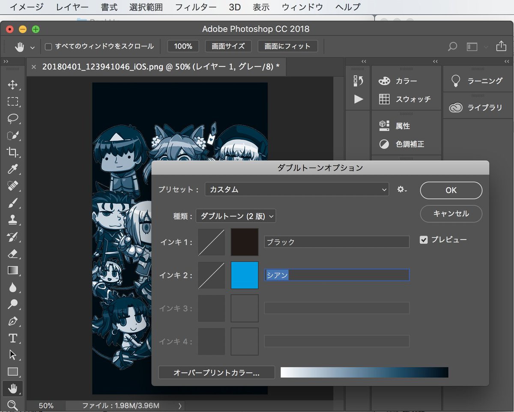Click the 50% zoom level field
Screen dimensions: 514x412
[46, 406]
